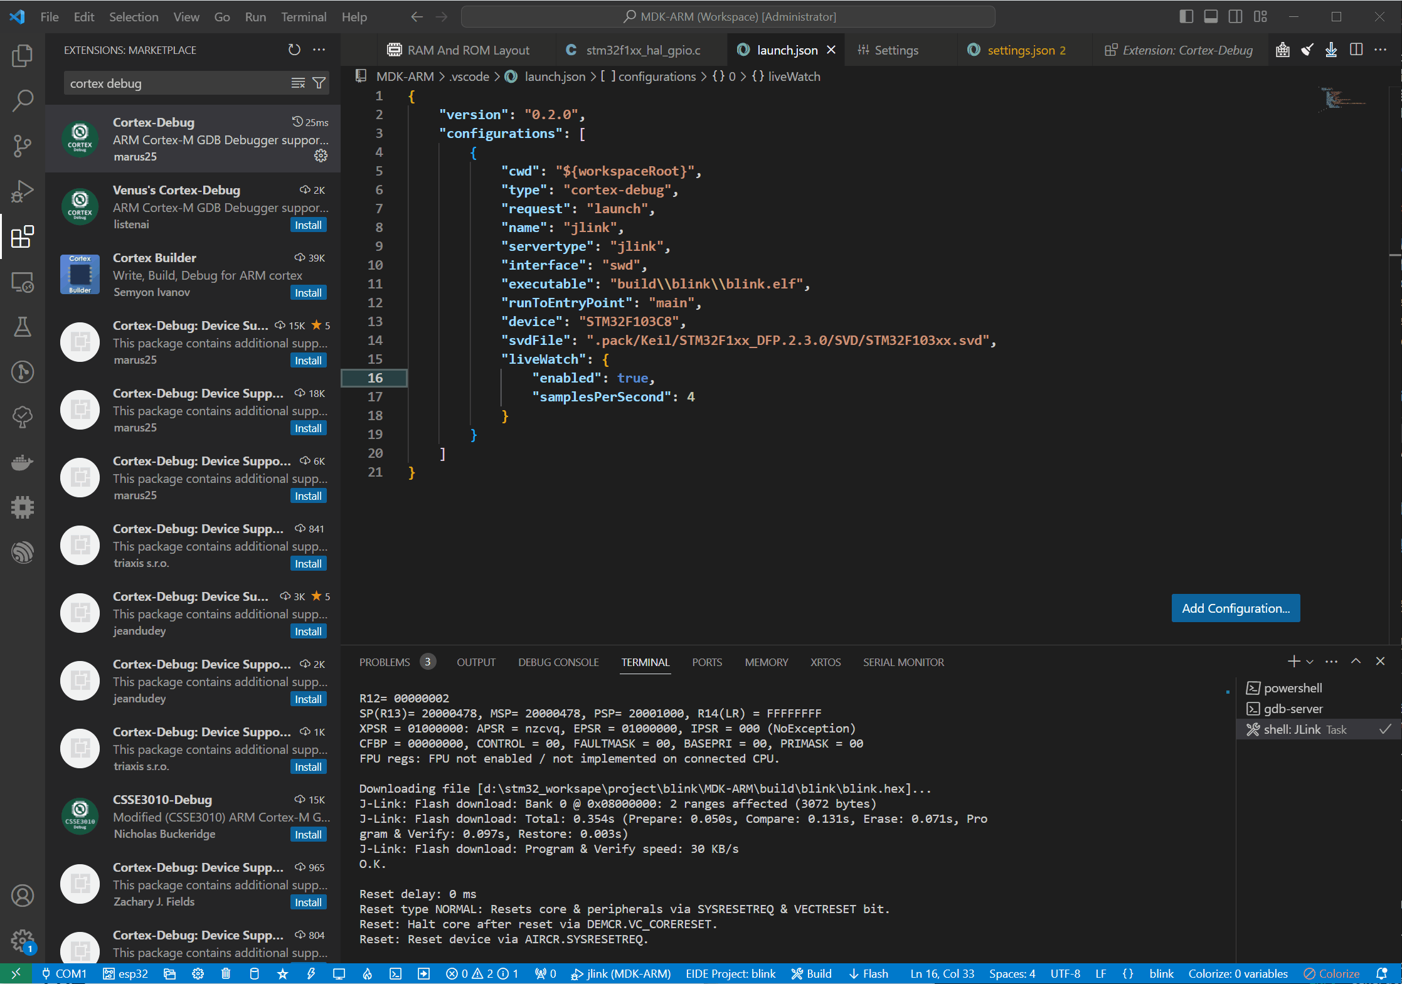1402x984 pixels.
Task: Open the extensions filter funnel
Action: click(x=319, y=83)
